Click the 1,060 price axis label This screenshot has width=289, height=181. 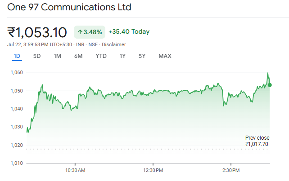17,72
